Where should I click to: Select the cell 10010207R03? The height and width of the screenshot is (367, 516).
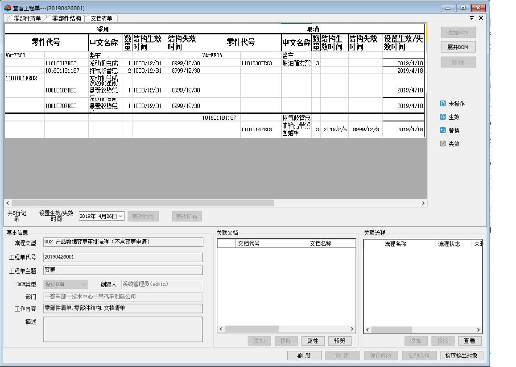pyautogui.click(x=66, y=106)
